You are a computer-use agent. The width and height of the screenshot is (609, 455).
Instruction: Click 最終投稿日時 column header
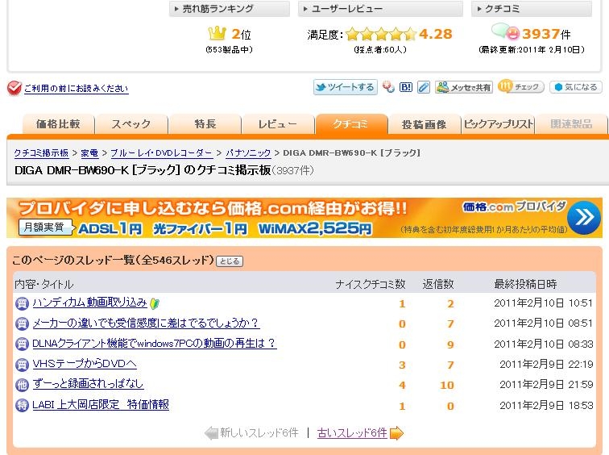pyautogui.click(x=525, y=284)
